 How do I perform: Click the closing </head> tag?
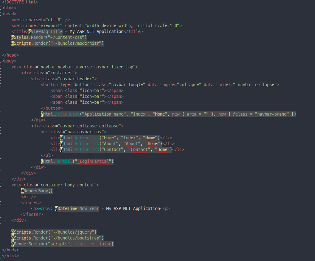pyautogui.click(x=10, y=55)
